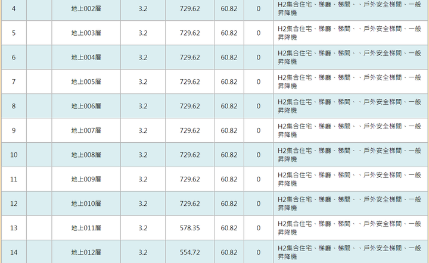Select the 3.2 height in row 5
The image size is (429, 263).
tap(143, 33)
